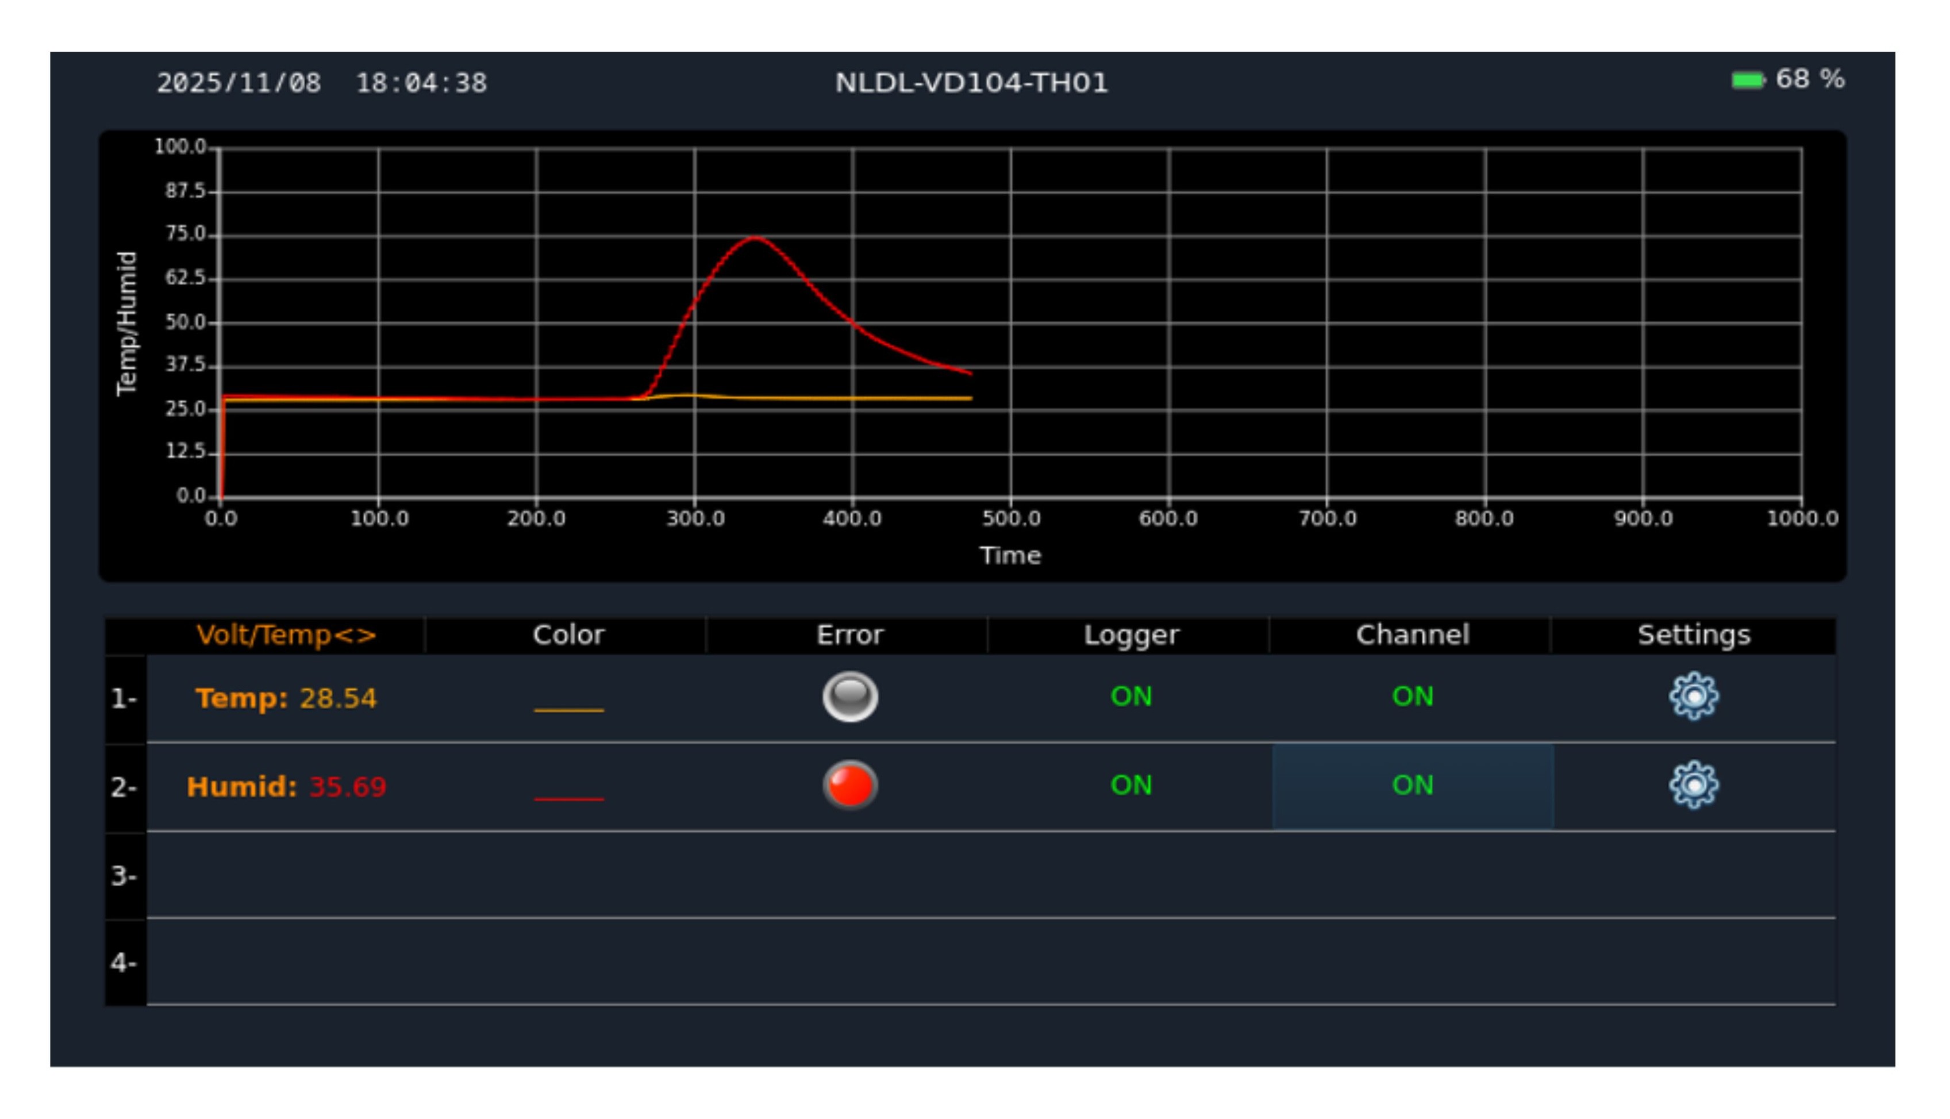Click the Humid: 35.69 reading
The image size is (1950, 1119).
tap(286, 786)
